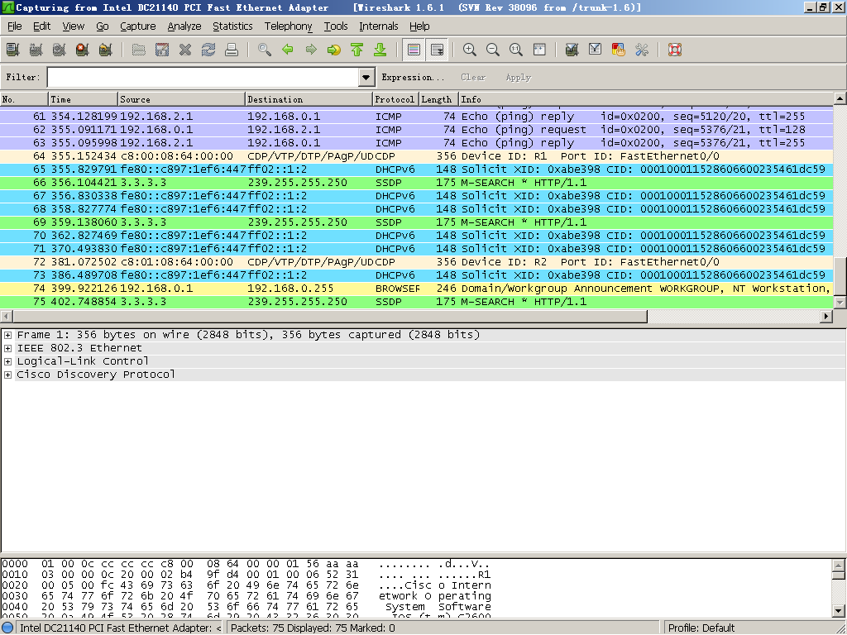The height and width of the screenshot is (635, 847).
Task: Sort packets by the Time column header
Action: pos(83,99)
